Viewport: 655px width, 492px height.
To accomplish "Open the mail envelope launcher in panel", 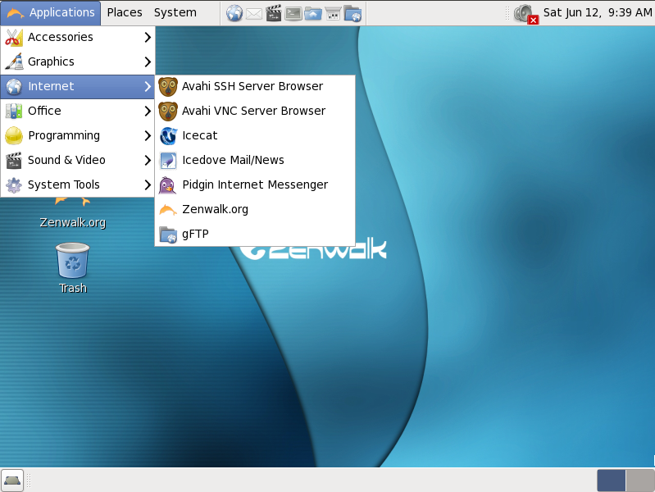I will tap(253, 14).
